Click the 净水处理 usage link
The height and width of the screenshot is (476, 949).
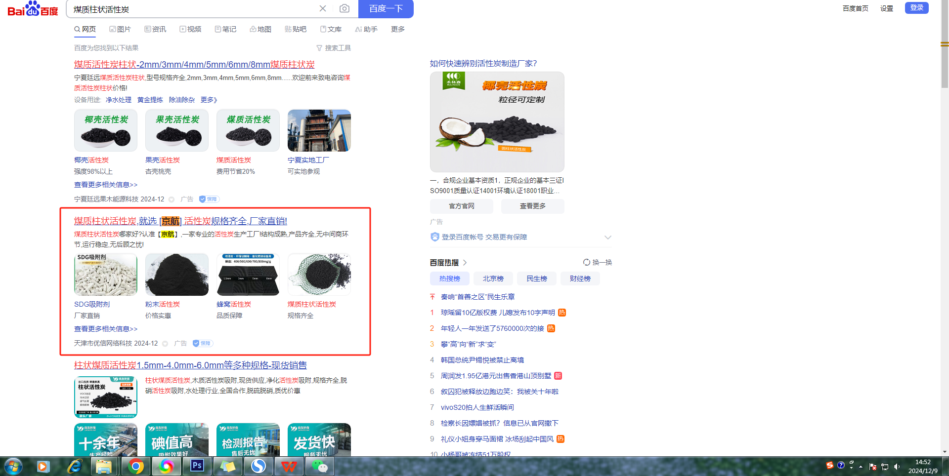pos(119,100)
